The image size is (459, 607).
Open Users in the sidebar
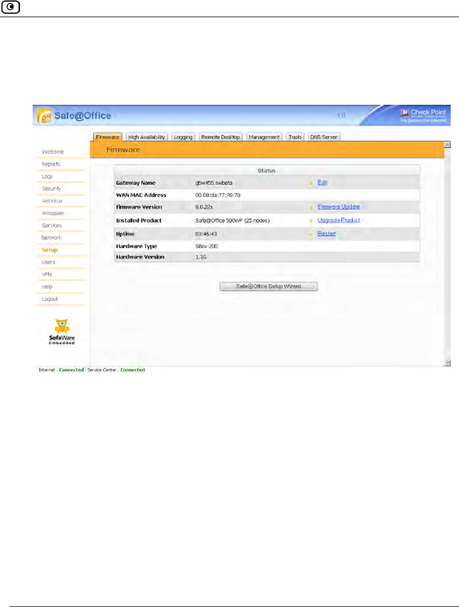pyautogui.click(x=48, y=262)
